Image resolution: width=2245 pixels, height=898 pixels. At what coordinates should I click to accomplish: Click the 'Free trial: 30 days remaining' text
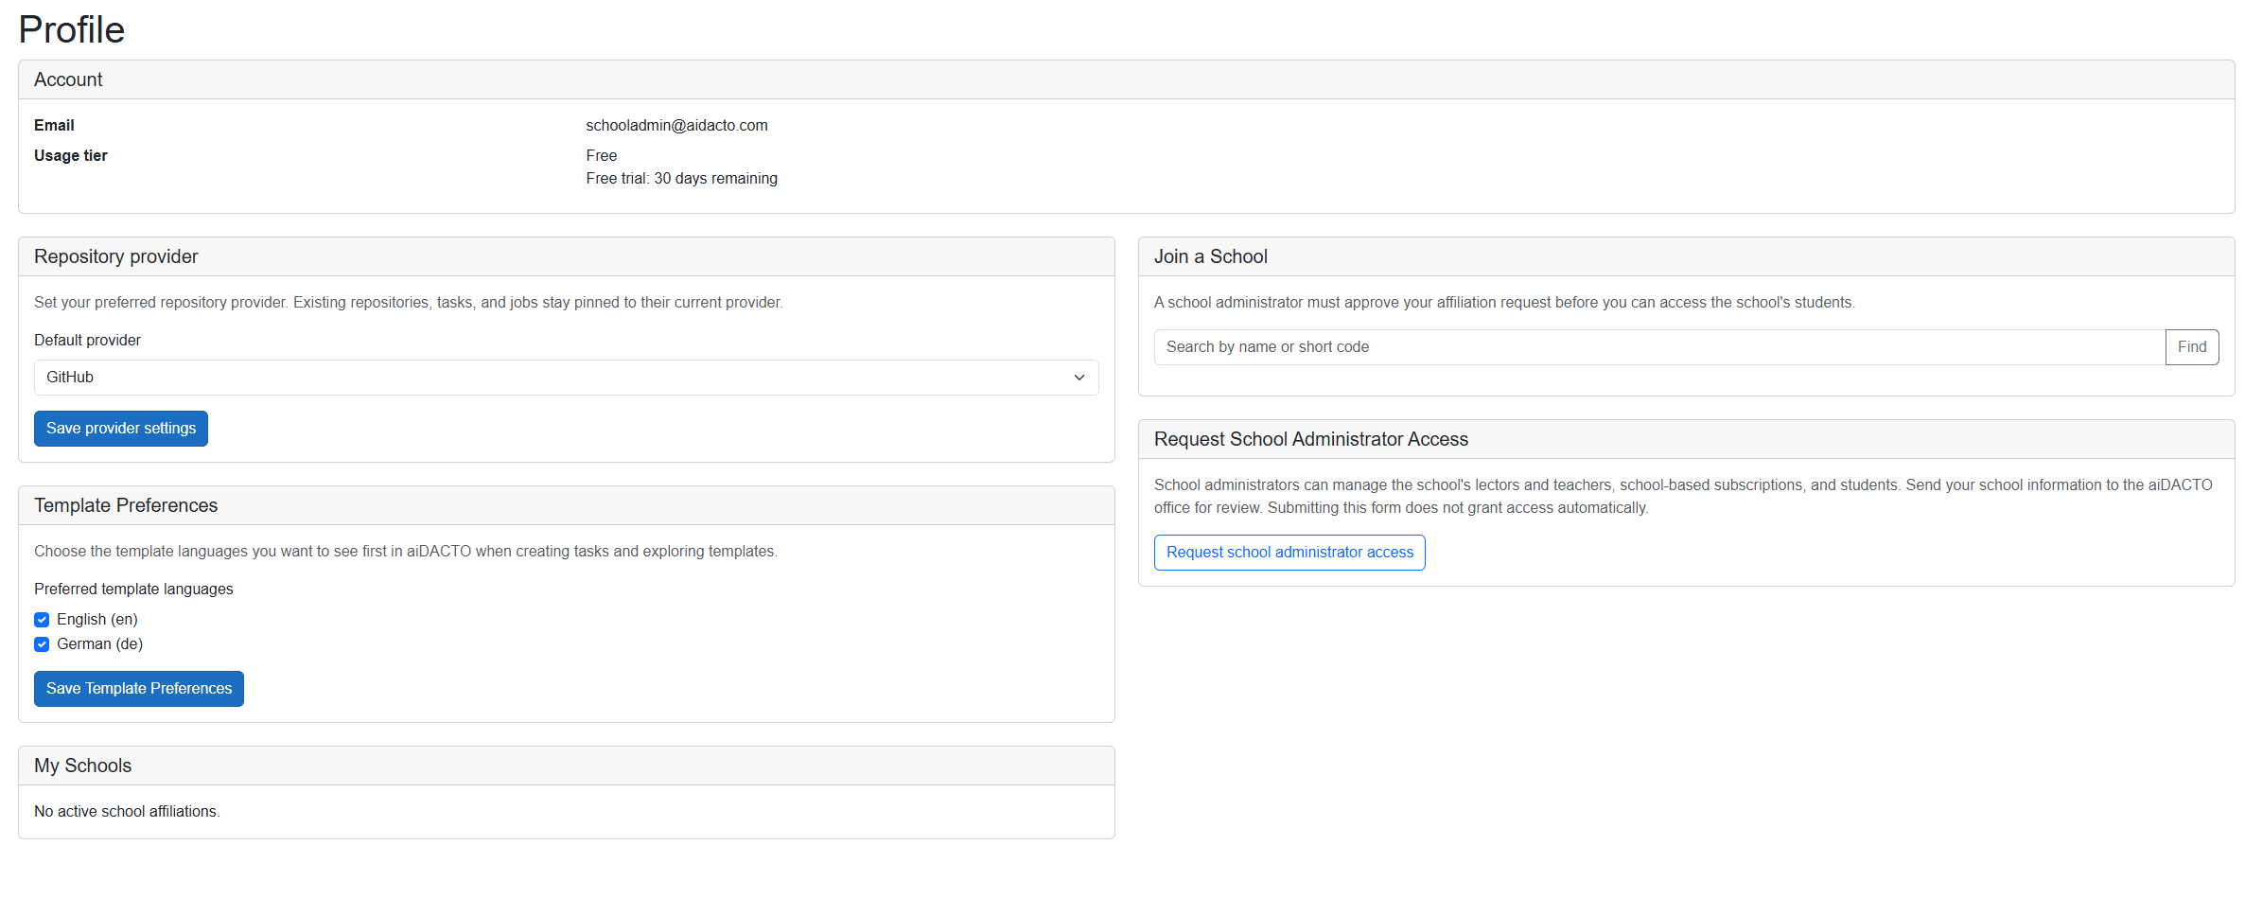681,178
